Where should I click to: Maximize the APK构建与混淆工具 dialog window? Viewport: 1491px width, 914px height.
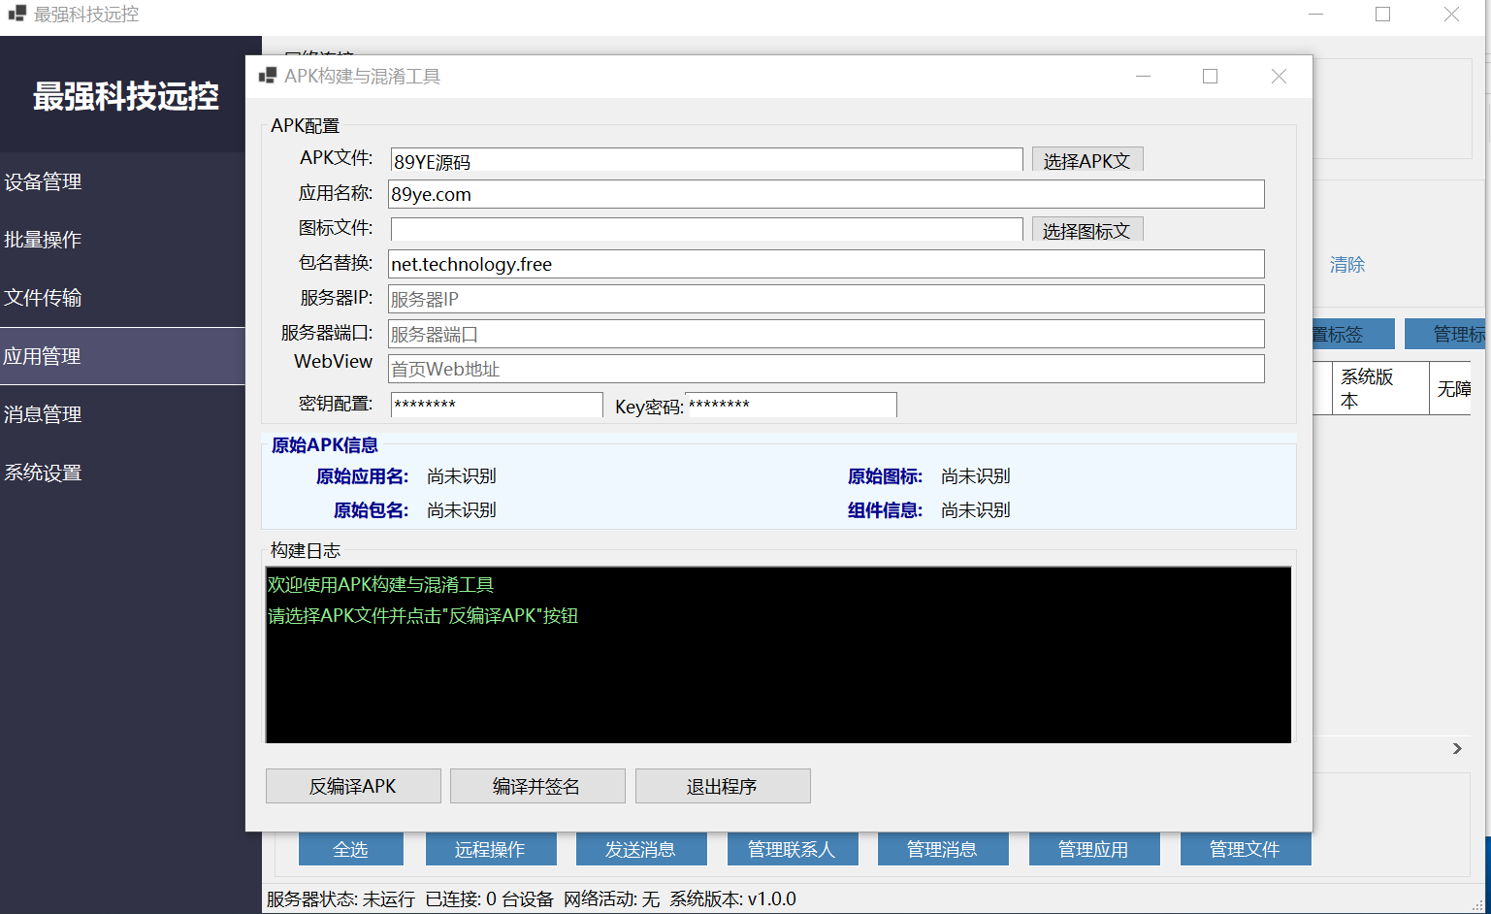pos(1210,77)
